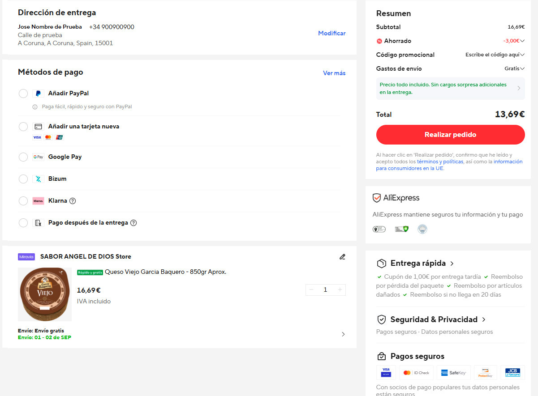The width and height of the screenshot is (538, 396).
Task: Select the Añadir PayPal radio button
Action: pos(23,94)
